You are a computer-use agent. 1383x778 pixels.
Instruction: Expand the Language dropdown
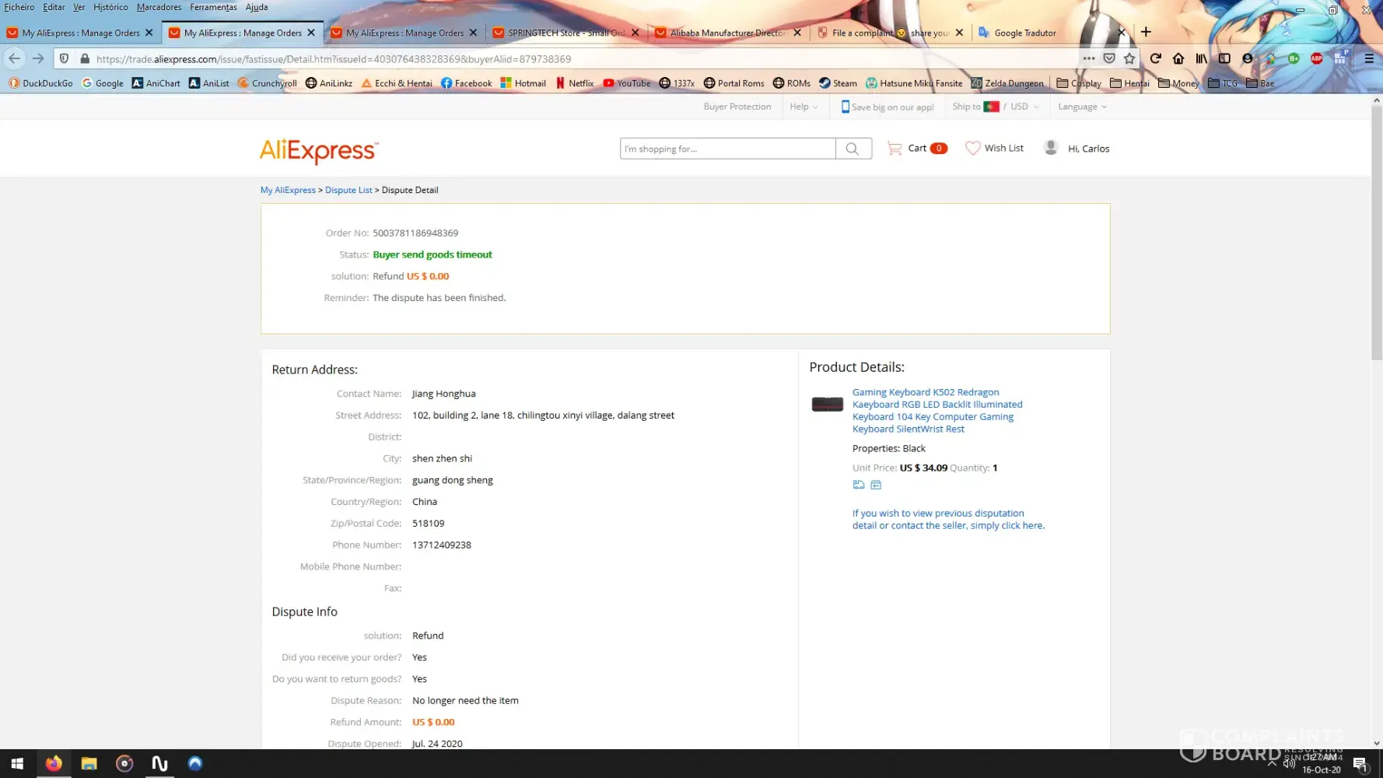1081,107
